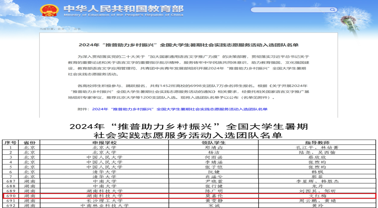Select 中南林业科技大学 in row 692
378x208 pixels.
coord(105,206)
